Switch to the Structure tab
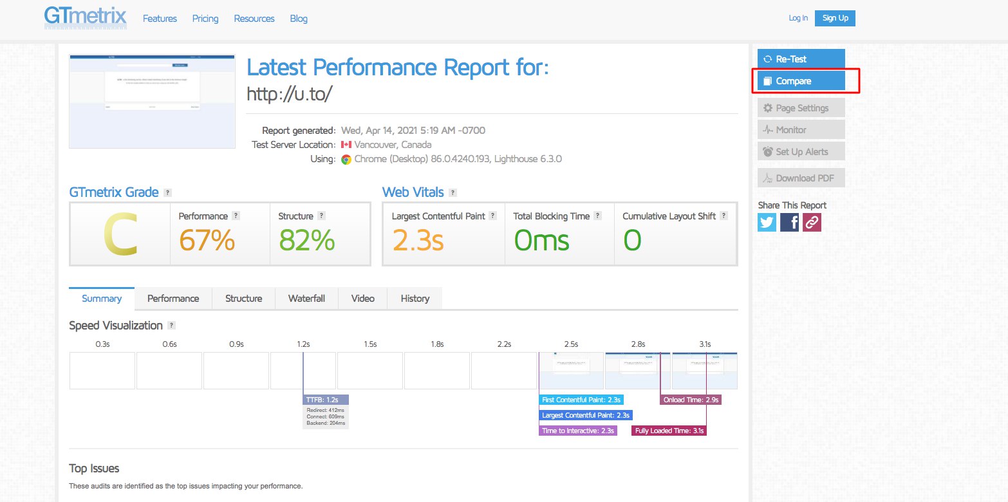 click(x=243, y=299)
